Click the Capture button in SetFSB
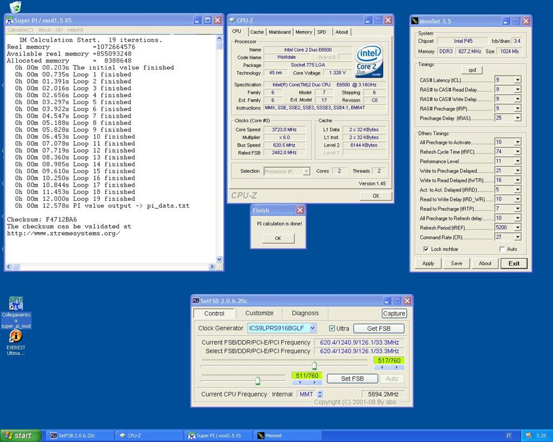Screen dimensions: 553x442 [394, 314]
